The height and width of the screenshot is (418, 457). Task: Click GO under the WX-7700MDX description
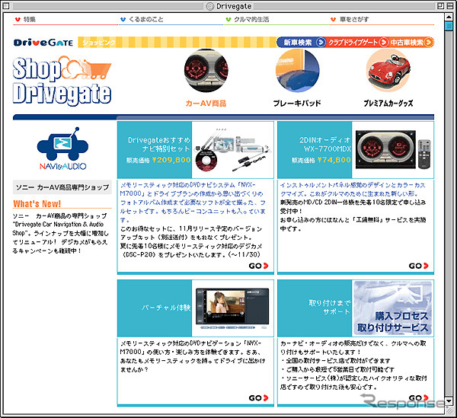[418, 266]
